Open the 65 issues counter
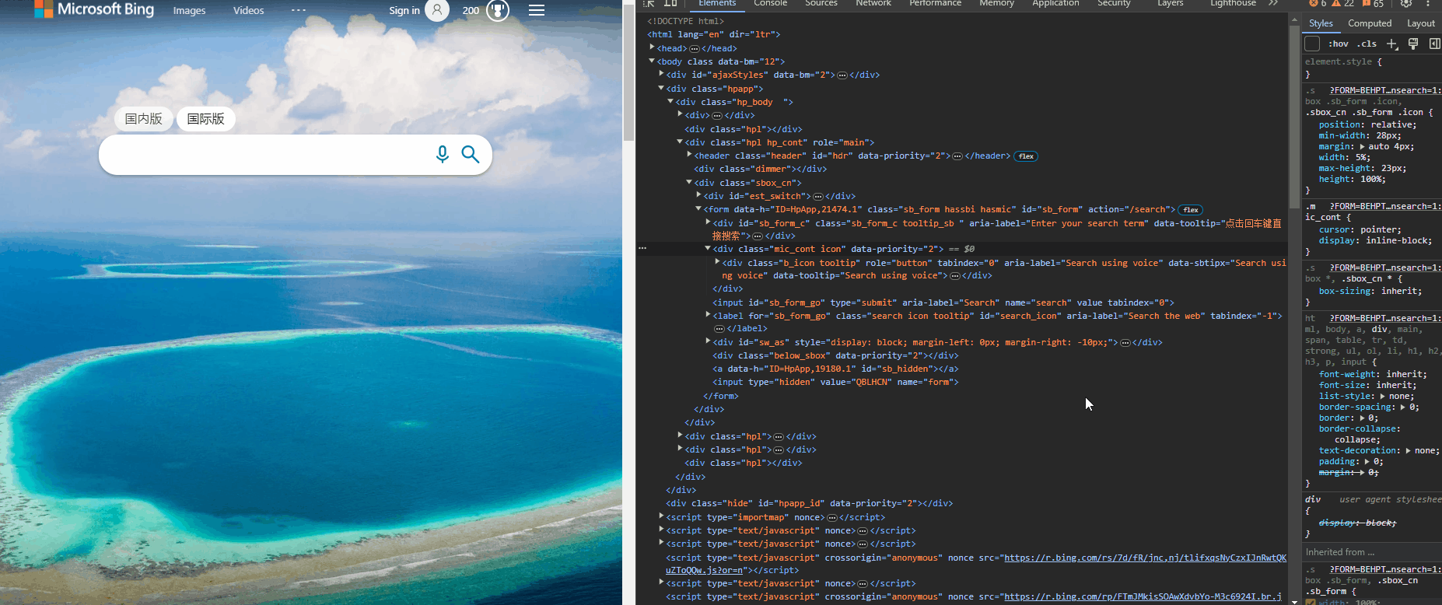This screenshot has height=605, width=1442. [x=1373, y=4]
